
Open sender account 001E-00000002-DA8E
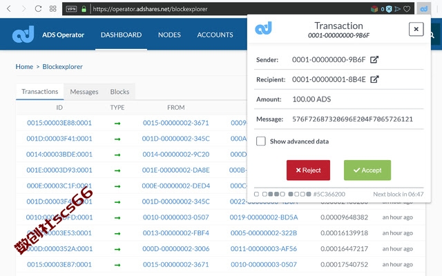pyautogui.click(x=175, y=170)
